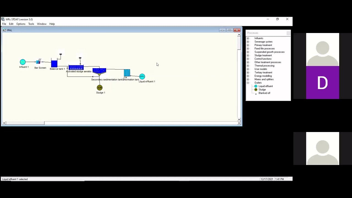Screen dimensions: 352x198
Task: Expand the Energy modelling node
Action: click(x=248, y=76)
